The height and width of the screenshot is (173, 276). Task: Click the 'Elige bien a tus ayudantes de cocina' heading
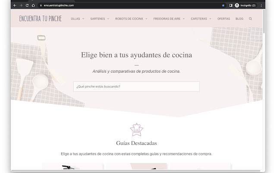tap(136, 55)
